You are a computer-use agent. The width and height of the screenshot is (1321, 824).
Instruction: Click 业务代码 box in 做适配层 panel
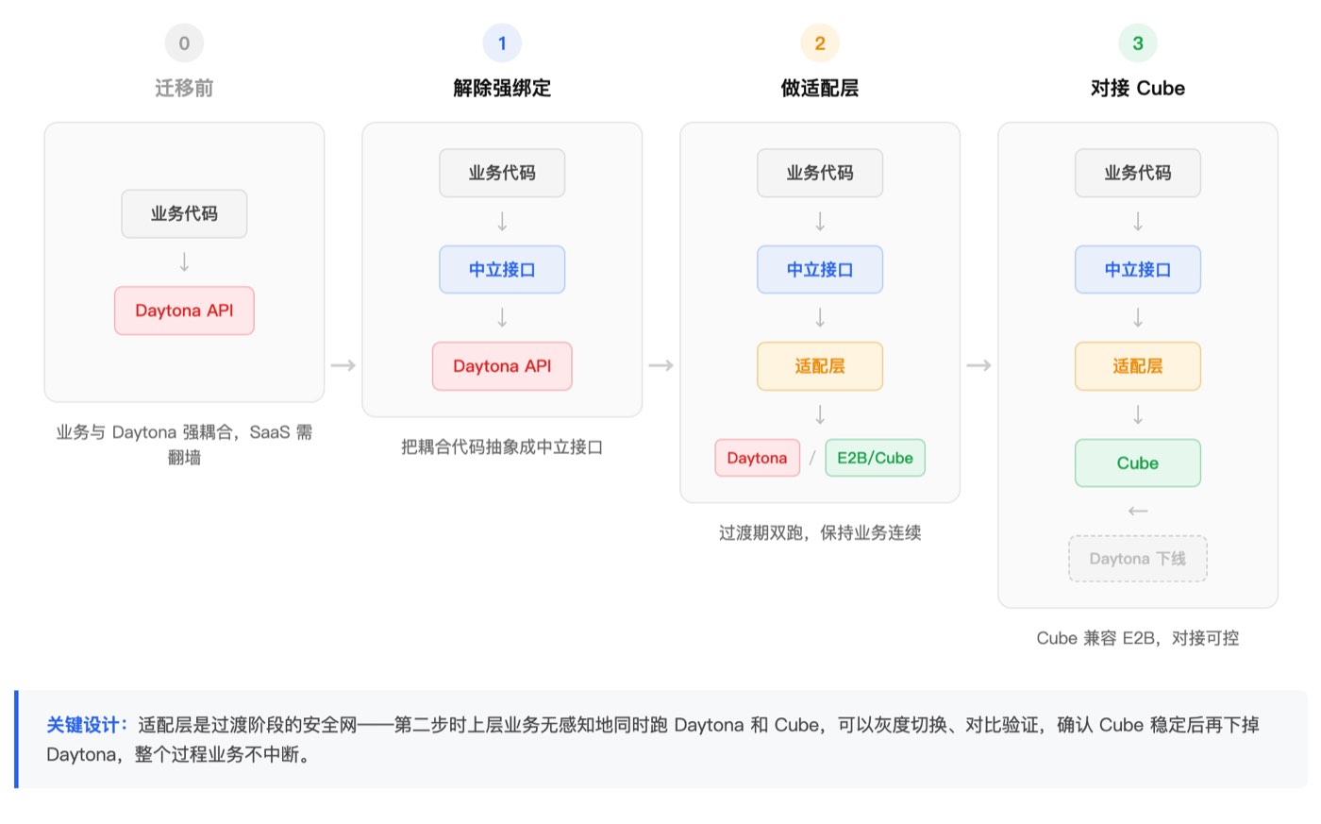[820, 173]
